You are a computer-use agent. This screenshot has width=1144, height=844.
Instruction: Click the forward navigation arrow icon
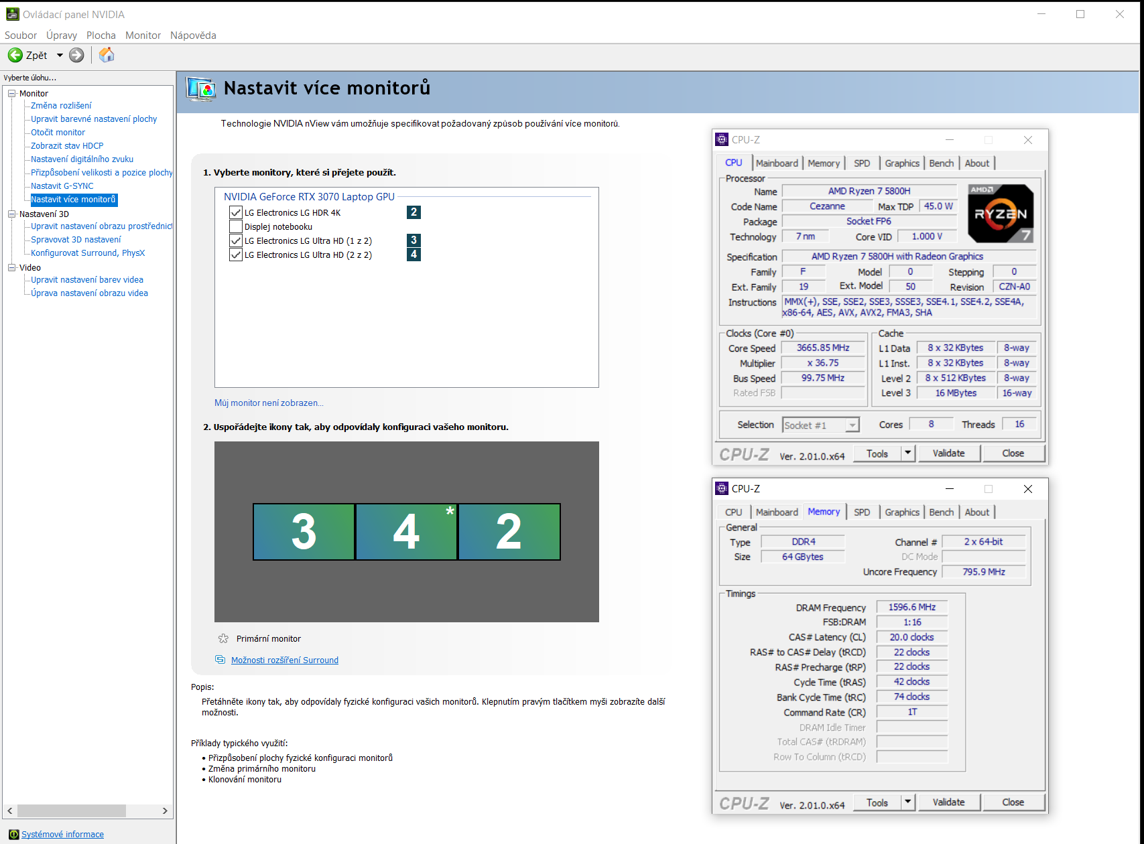coord(76,55)
